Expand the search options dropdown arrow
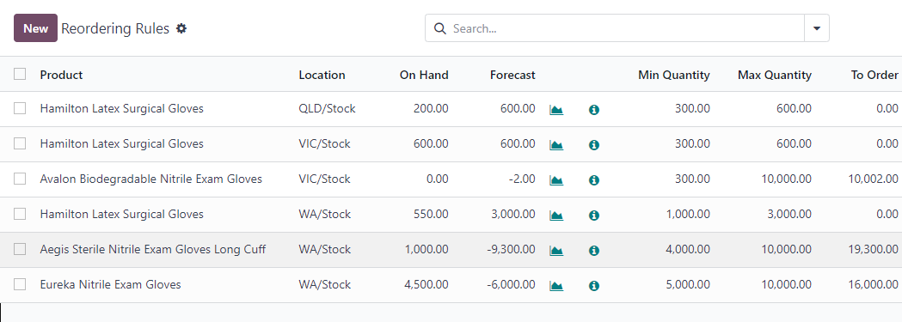 [x=816, y=28]
